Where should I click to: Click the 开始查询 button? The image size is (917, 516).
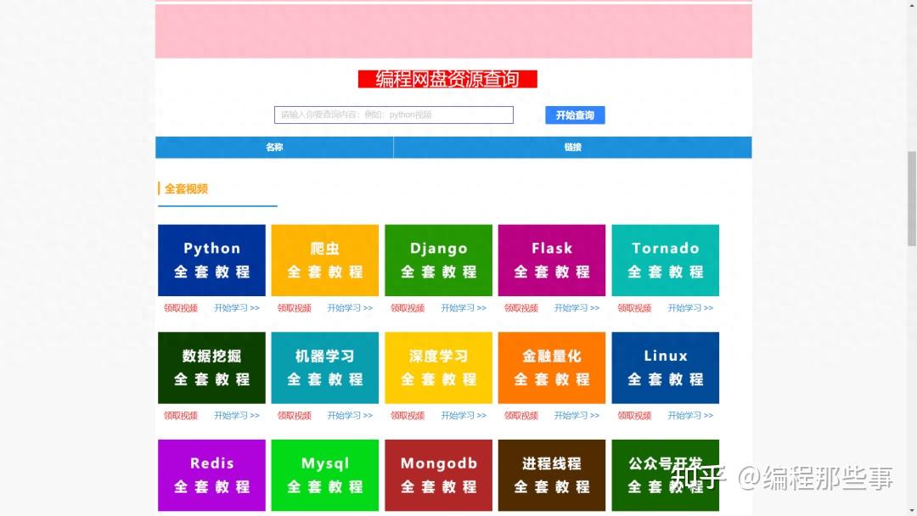tap(575, 115)
